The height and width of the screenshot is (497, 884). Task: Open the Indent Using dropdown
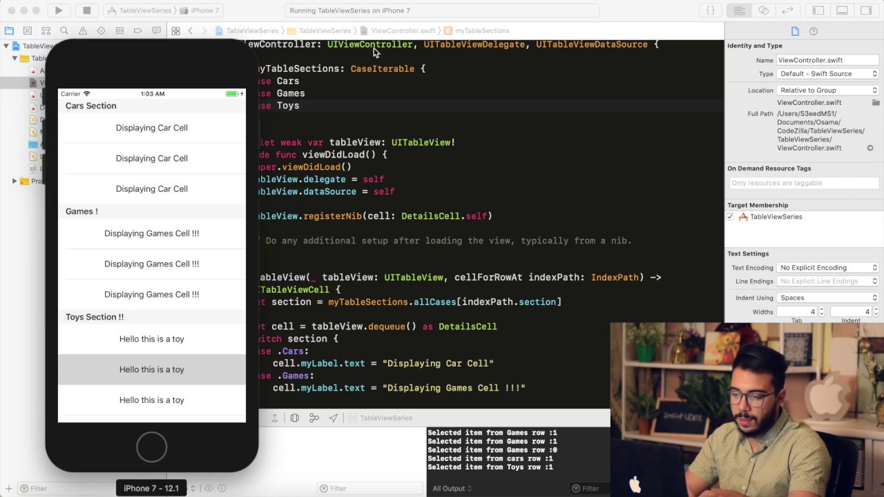[x=827, y=298]
